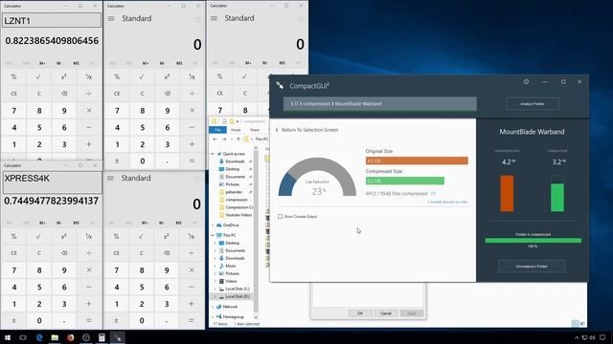Expand the OneDrive tree node

[213, 226]
